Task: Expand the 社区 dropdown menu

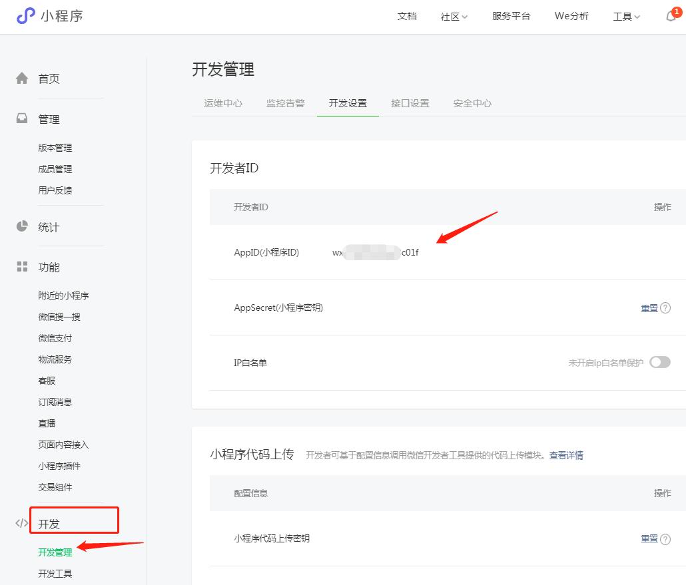Action: tap(454, 17)
